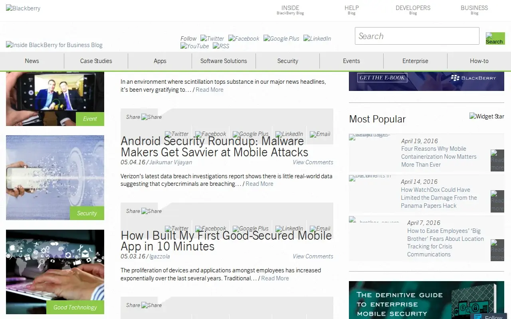Click the GET THE E-BOOK banner button

(x=382, y=78)
